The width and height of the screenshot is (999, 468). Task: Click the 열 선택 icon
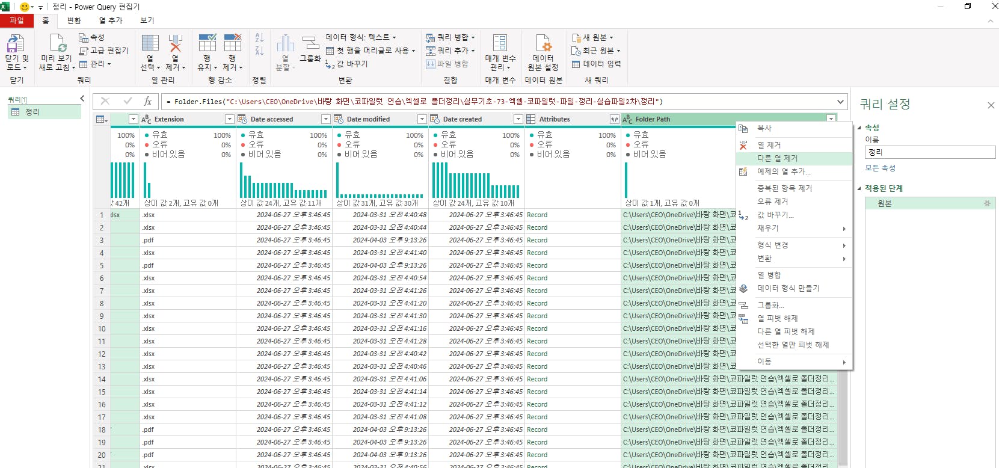150,44
